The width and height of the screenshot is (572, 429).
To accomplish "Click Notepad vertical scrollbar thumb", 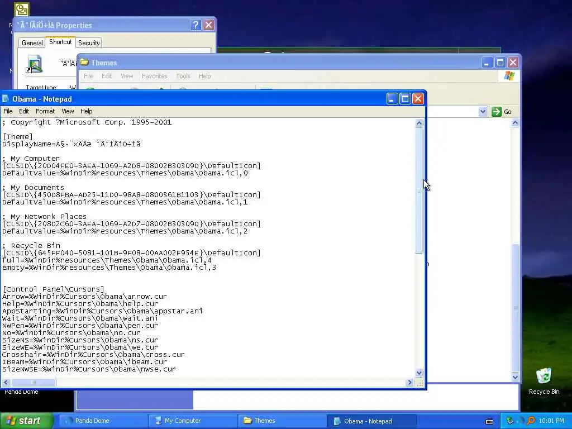I will point(419,190).
